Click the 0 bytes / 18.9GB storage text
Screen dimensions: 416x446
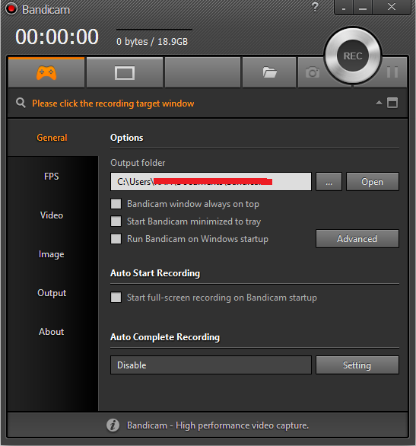coord(152,42)
